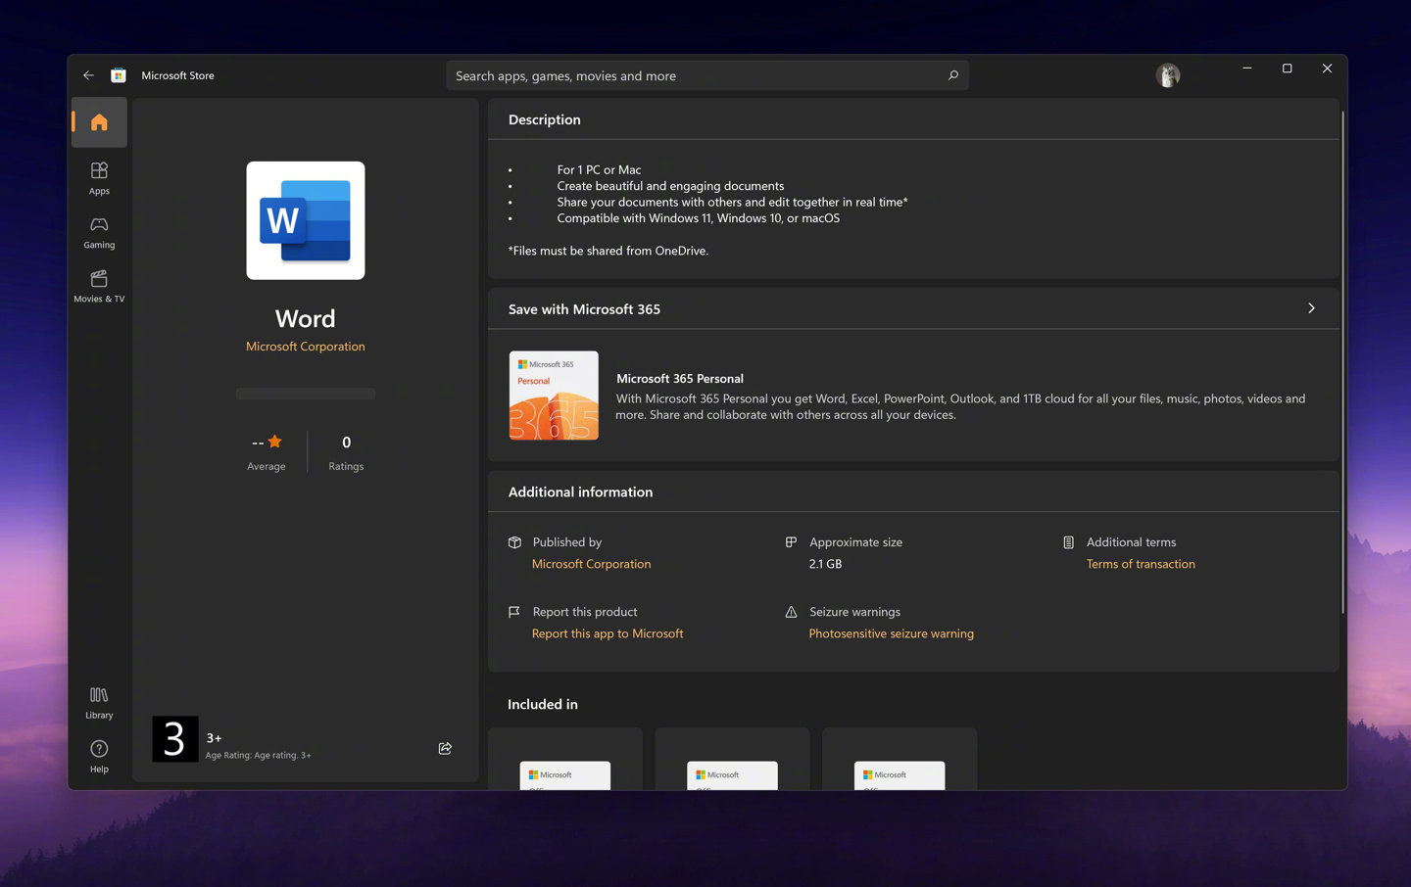Click Report this app to Microsoft
Image resolution: width=1411 pixels, height=887 pixels.
point(608,633)
